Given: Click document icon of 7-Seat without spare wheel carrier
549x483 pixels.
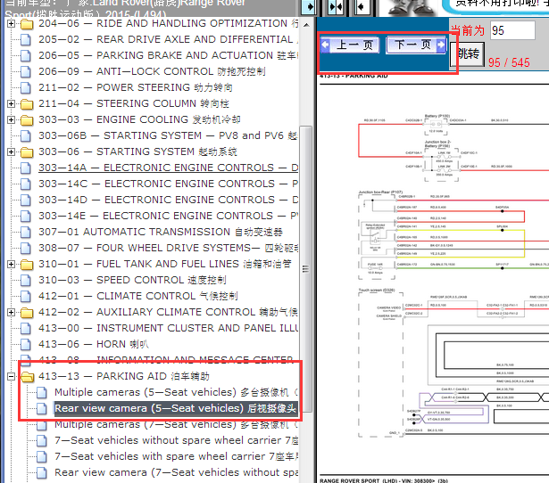Looking at the screenshot, I should pos(42,441).
